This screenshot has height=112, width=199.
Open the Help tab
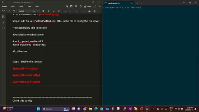(x=37, y=6)
